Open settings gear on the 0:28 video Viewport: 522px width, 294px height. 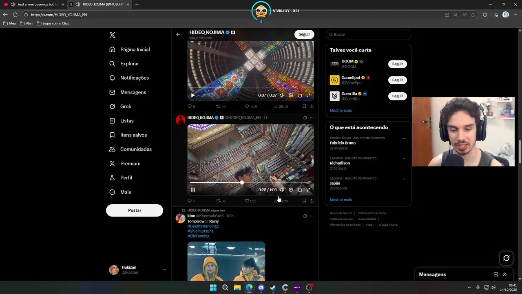[x=291, y=189]
